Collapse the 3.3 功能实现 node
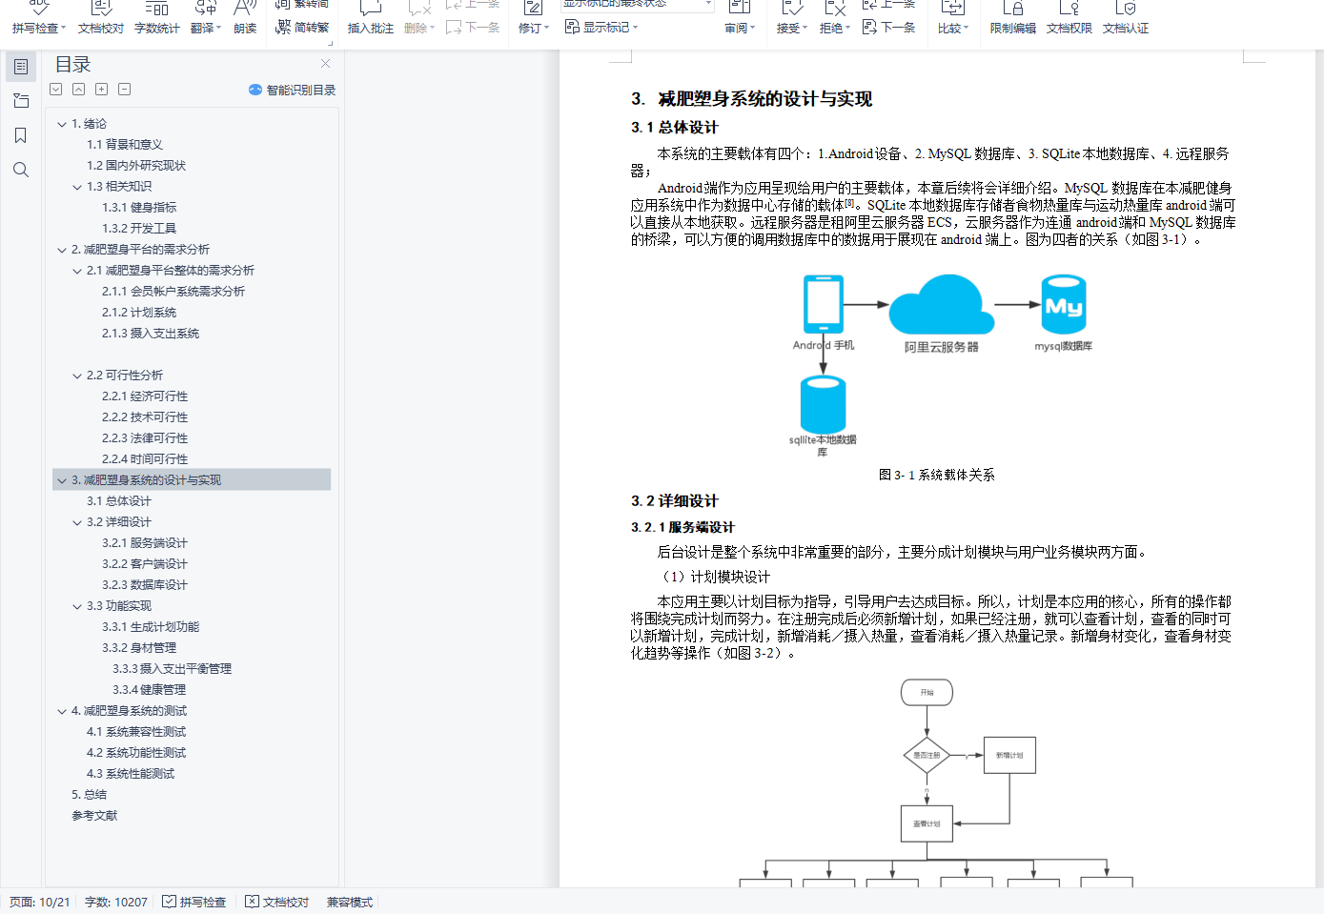Screen dimensions: 1324x914 (x=77, y=606)
